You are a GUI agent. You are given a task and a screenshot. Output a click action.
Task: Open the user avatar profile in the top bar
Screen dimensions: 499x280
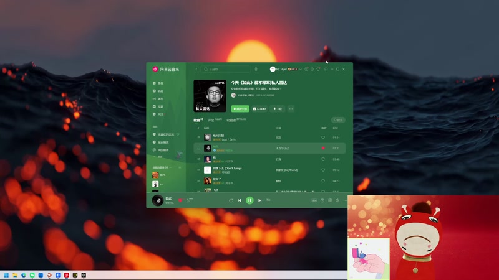click(273, 69)
